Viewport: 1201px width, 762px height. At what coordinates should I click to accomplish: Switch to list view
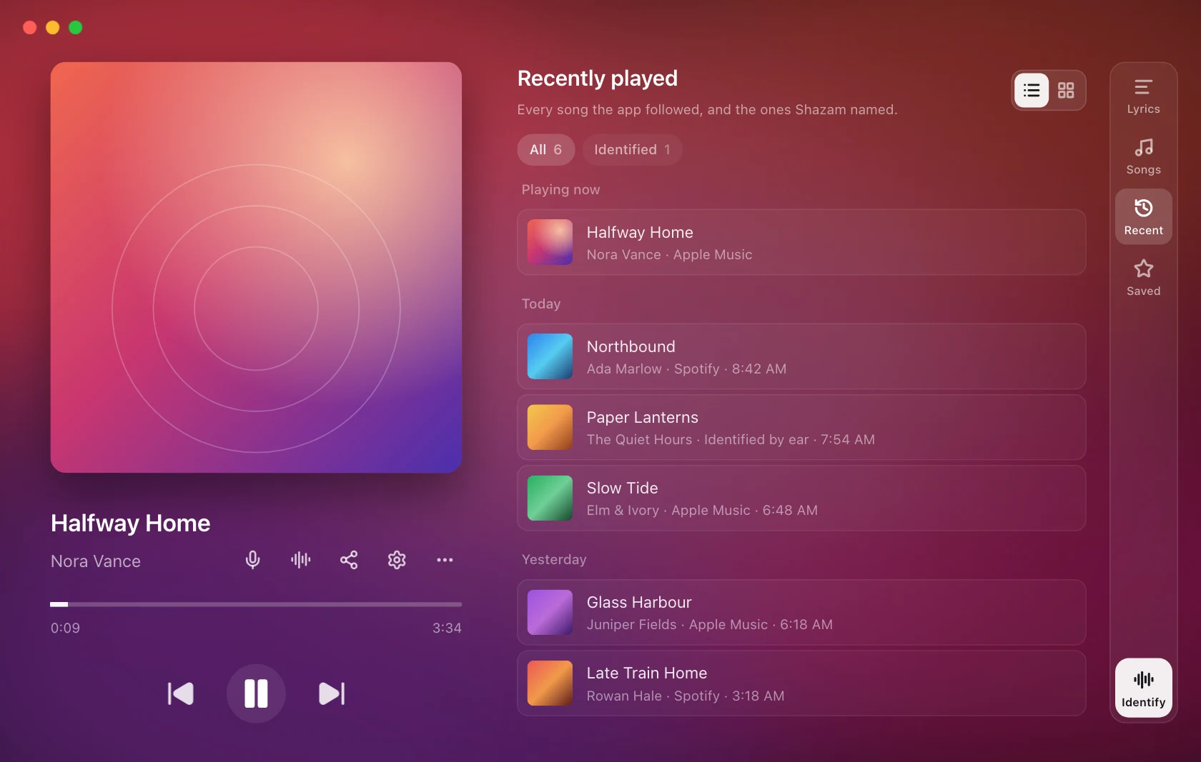[1032, 91]
